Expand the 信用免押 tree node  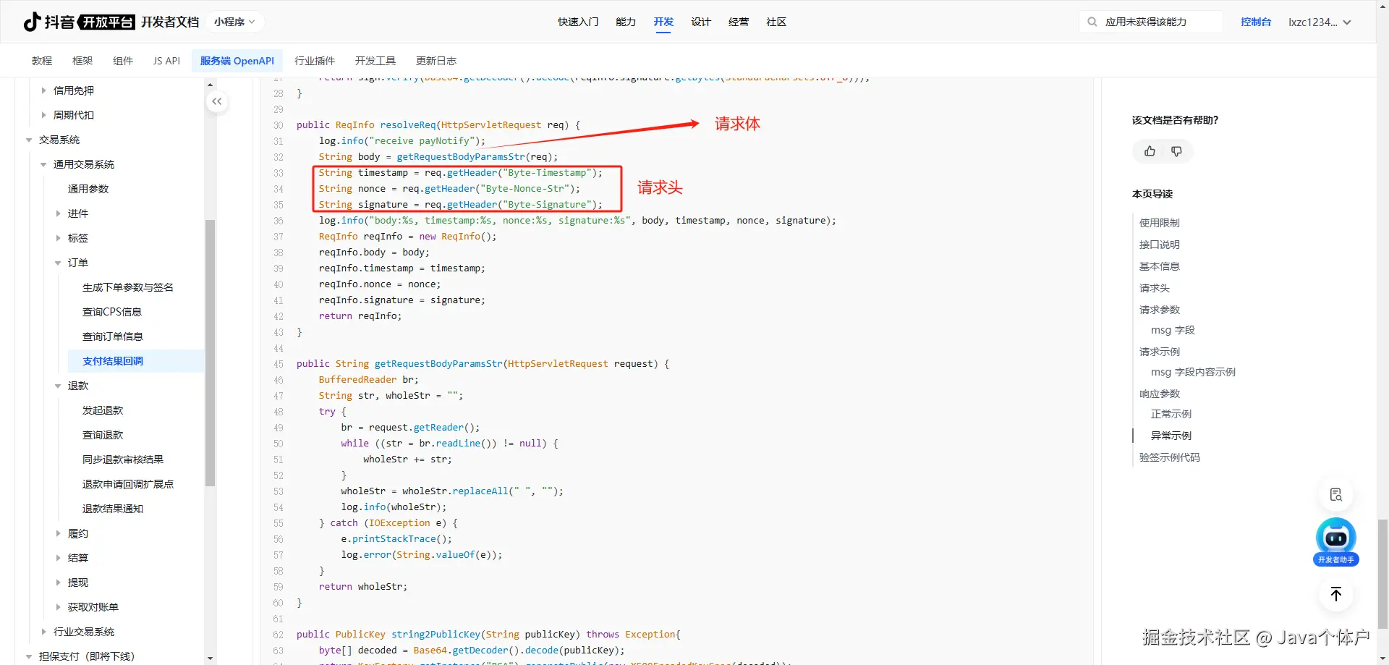click(43, 90)
